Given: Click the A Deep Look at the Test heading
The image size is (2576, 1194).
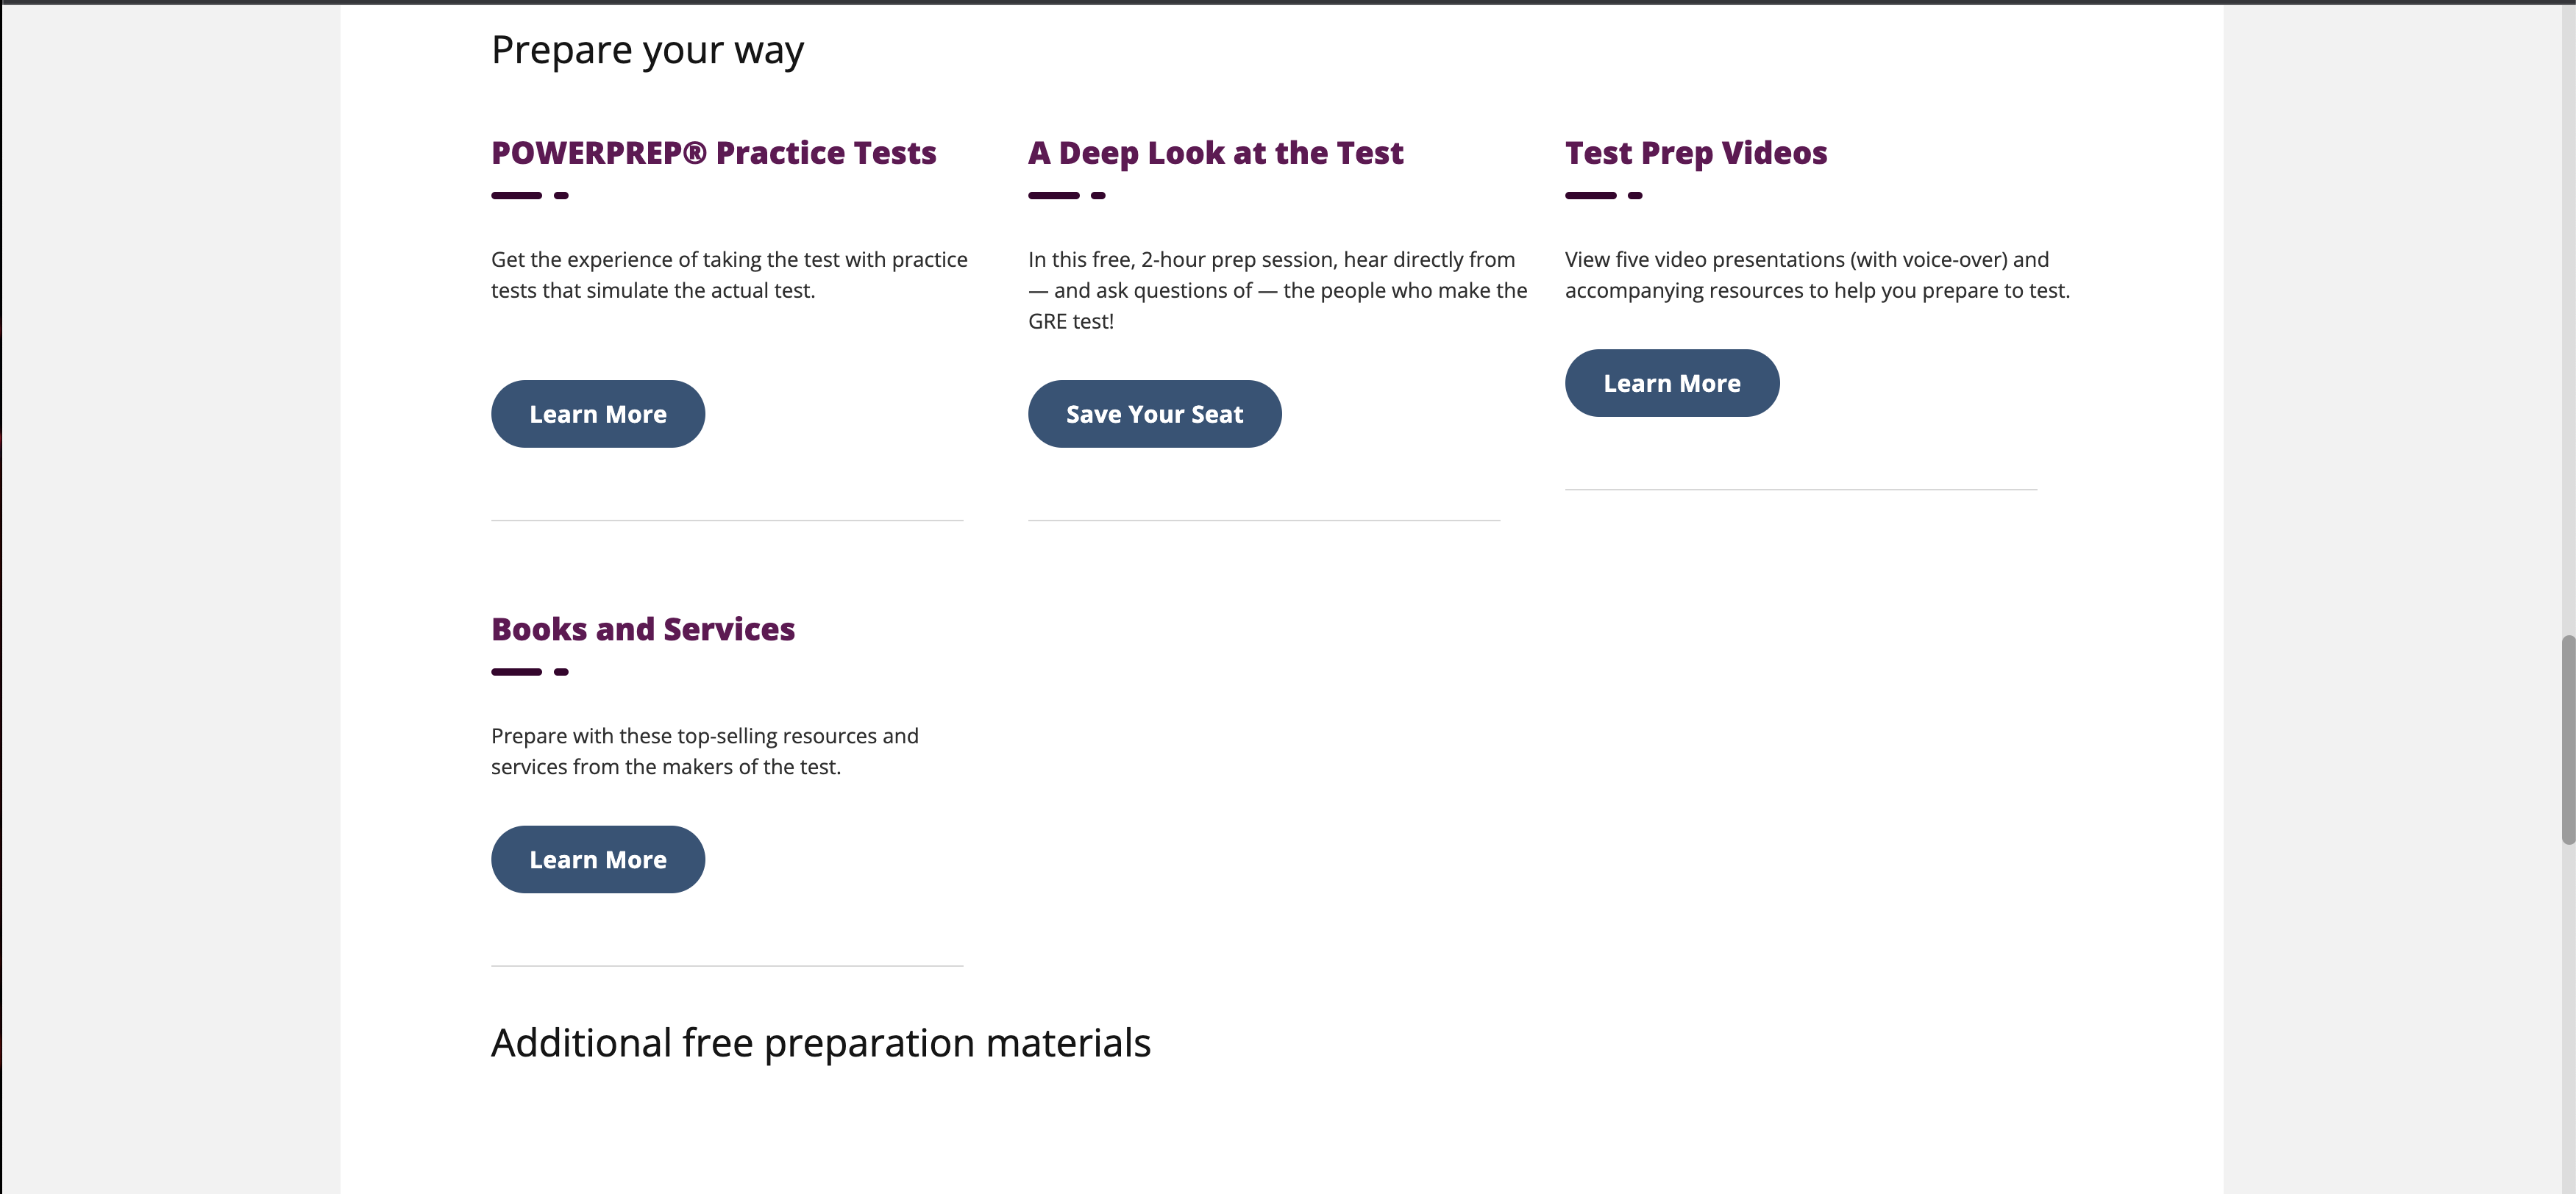Looking at the screenshot, I should tap(1215, 153).
